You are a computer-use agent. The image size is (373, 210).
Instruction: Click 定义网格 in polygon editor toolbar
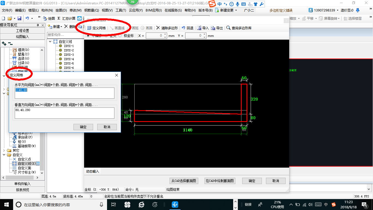96,28
